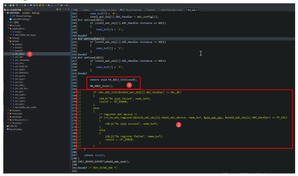Collapse the drivers folder

(8, 41)
